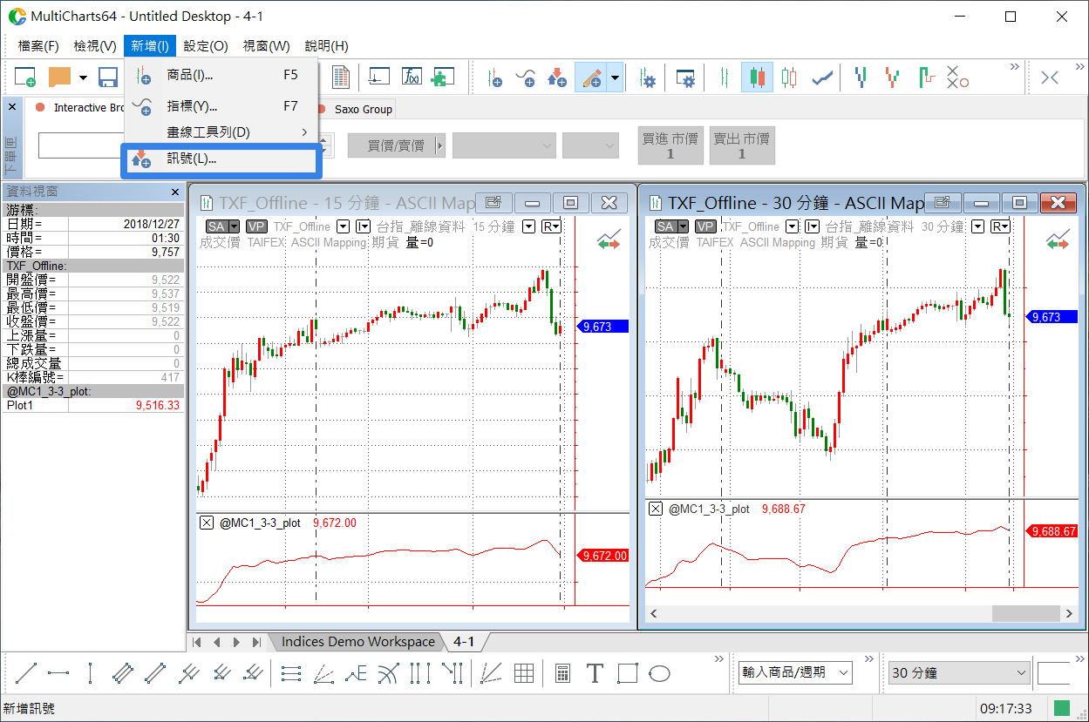The image size is (1089, 722).
Task: Select the 4-1 workspace tab
Action: 464,642
